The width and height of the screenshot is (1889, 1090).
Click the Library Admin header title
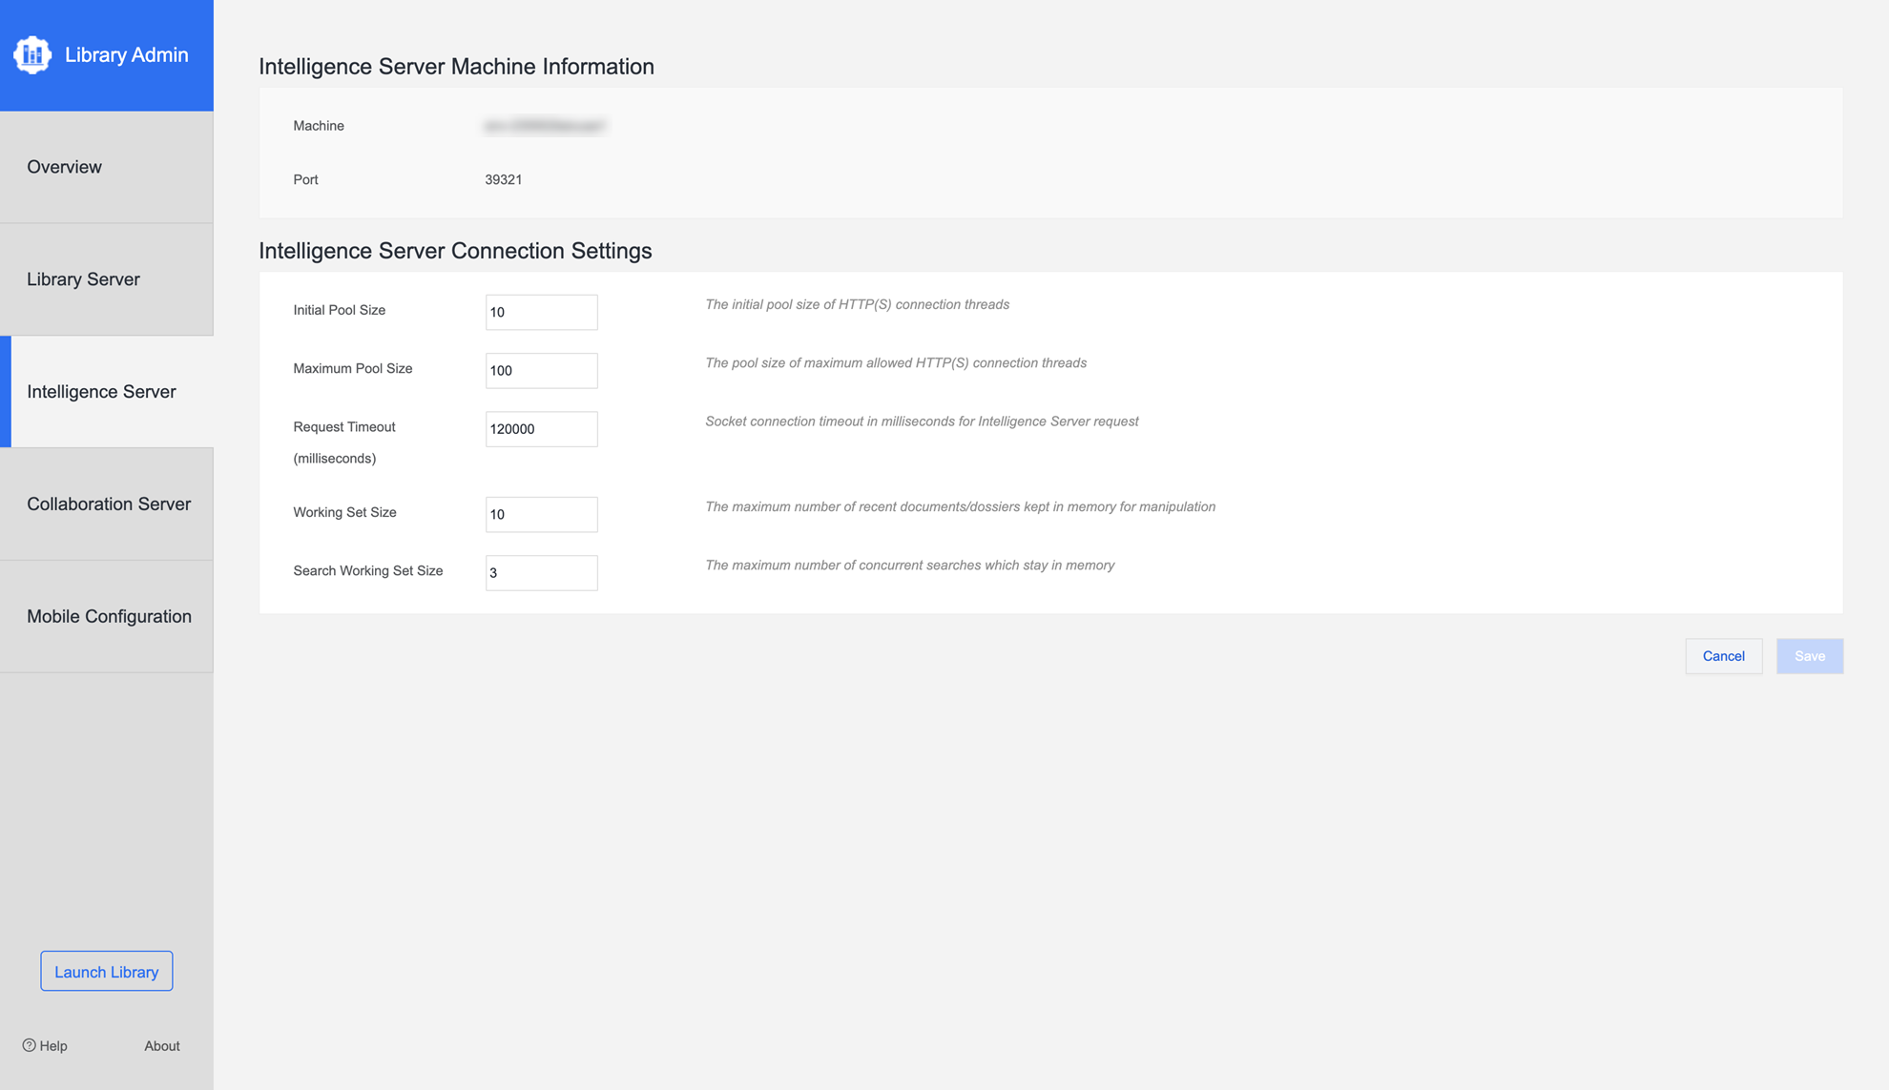click(x=126, y=55)
